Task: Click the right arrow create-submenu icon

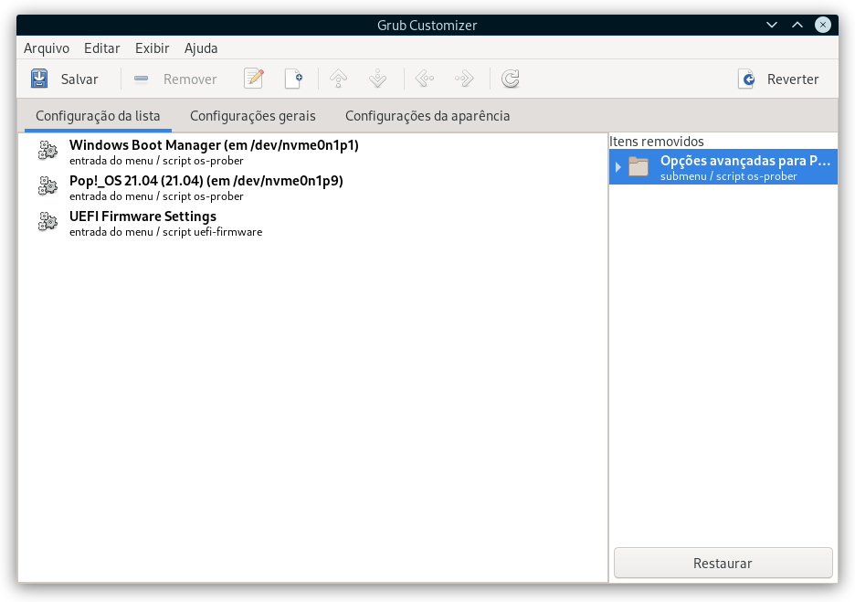Action: pyautogui.click(x=464, y=79)
